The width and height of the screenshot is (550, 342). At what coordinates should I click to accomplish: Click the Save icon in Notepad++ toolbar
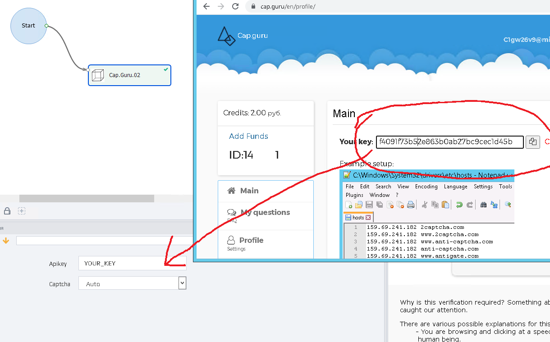coord(369,205)
